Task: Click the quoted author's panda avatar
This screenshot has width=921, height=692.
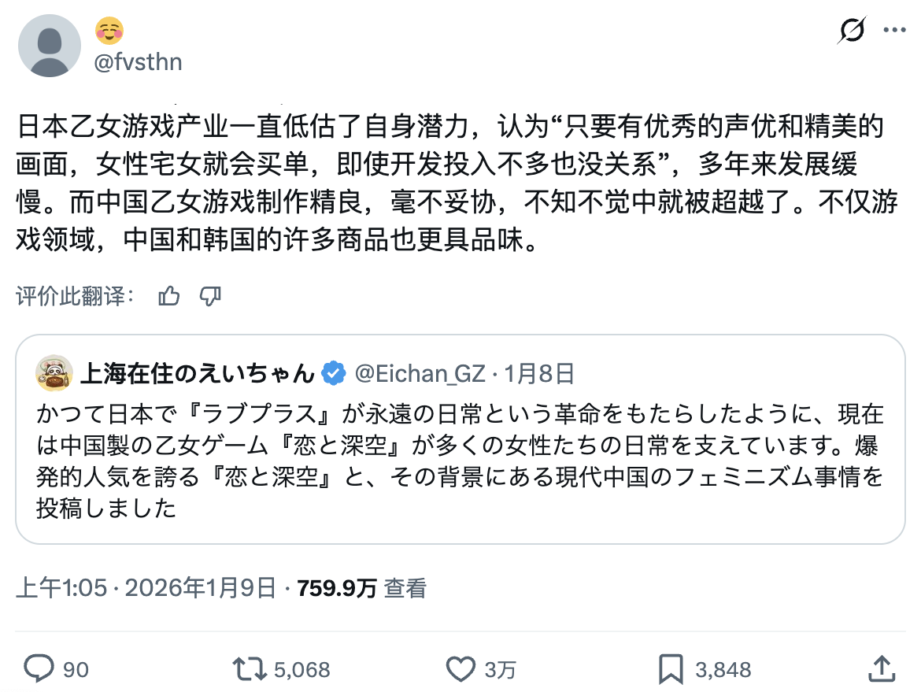Action: 54,373
